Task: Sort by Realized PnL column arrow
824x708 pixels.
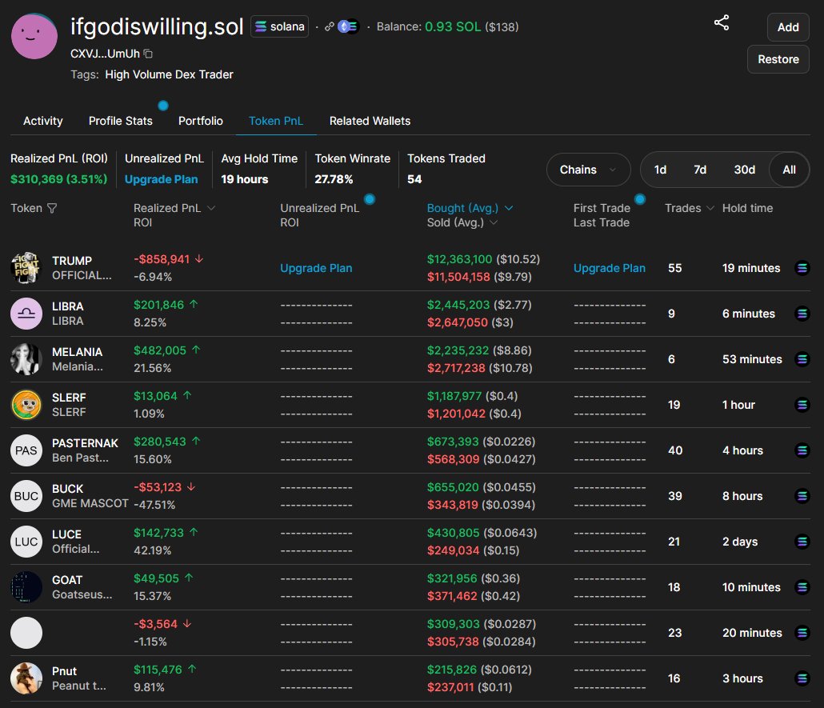Action: coord(211,208)
